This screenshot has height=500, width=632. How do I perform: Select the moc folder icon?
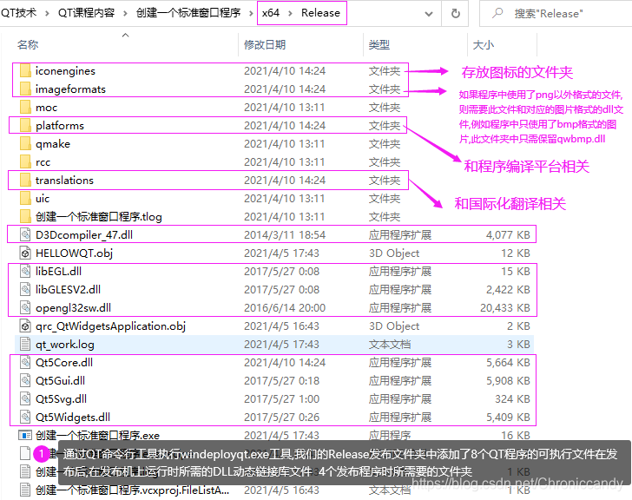pos(25,108)
